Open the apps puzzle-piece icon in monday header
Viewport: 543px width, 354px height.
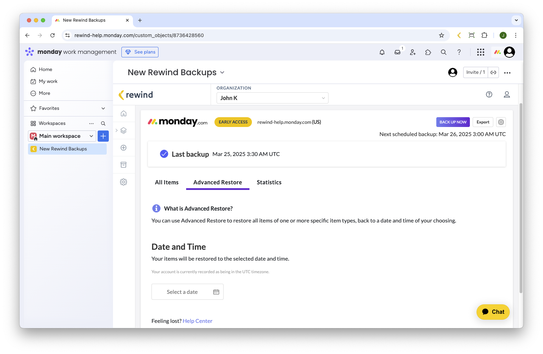point(428,52)
